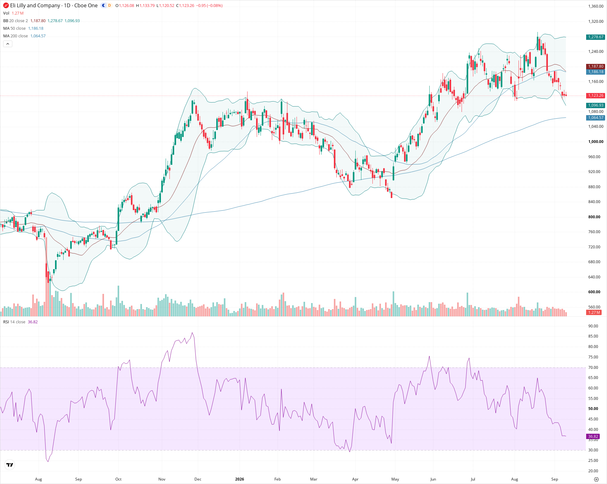Click the Apr label on the time axis
This screenshot has height=484, width=607.
[355, 479]
